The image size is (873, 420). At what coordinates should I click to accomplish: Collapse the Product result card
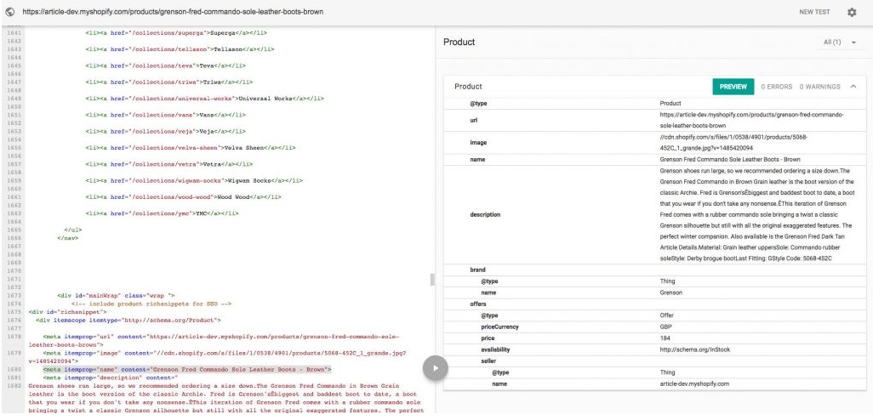[x=853, y=86]
